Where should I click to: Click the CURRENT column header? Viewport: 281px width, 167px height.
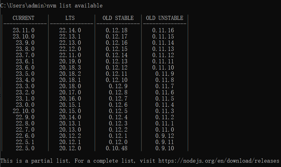(24, 18)
